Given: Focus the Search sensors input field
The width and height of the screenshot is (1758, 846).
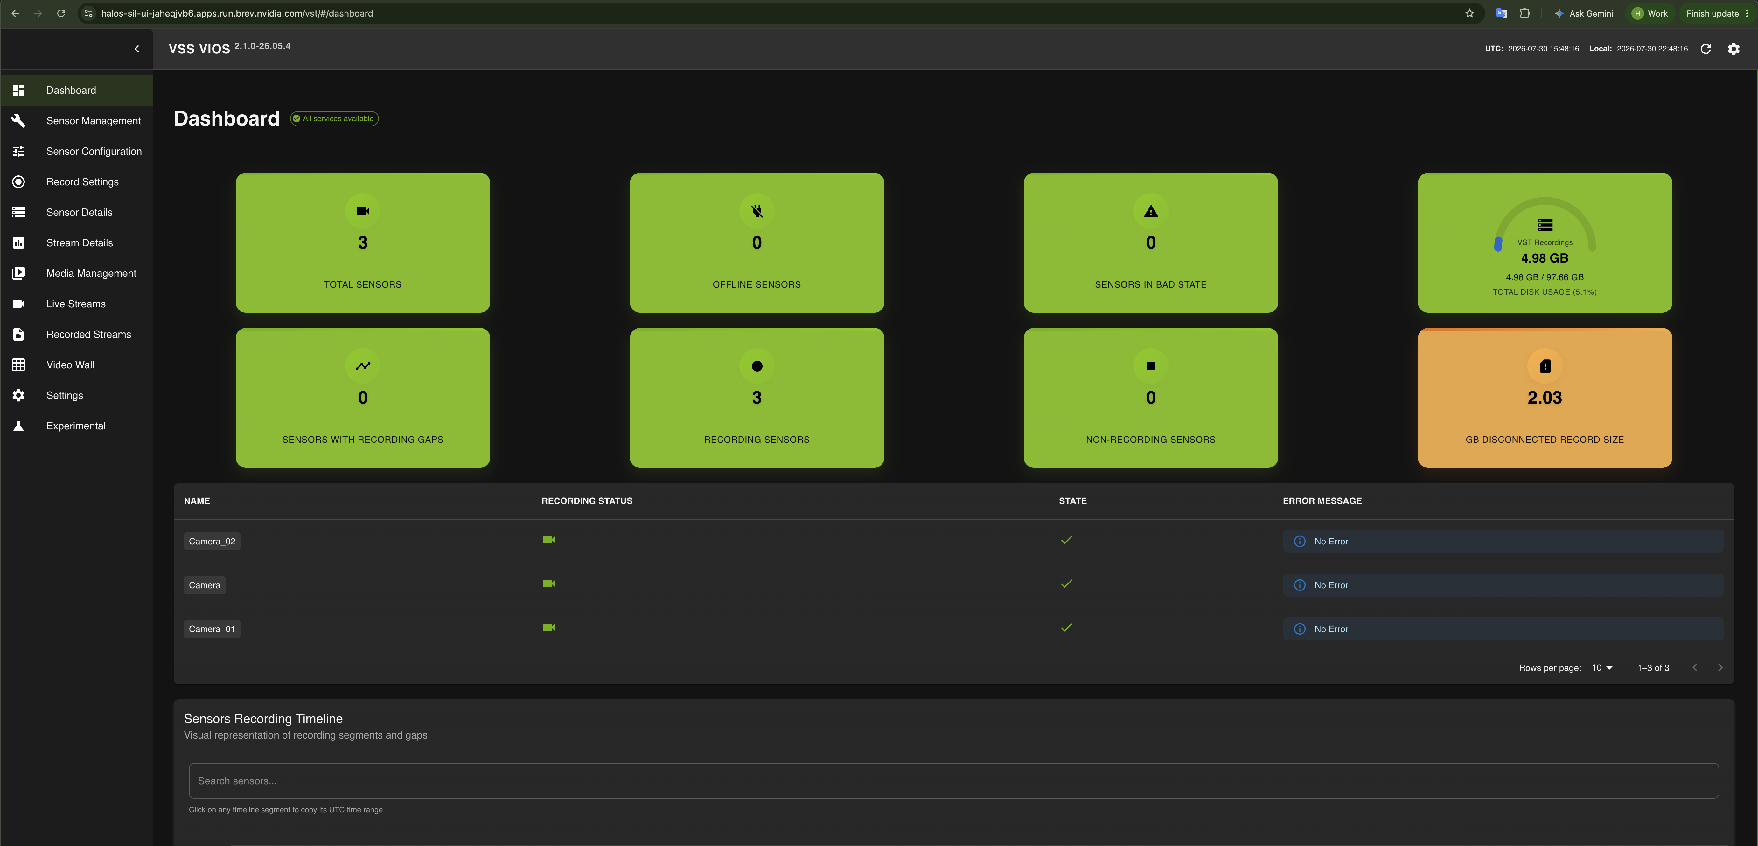Looking at the screenshot, I should pyautogui.click(x=953, y=781).
